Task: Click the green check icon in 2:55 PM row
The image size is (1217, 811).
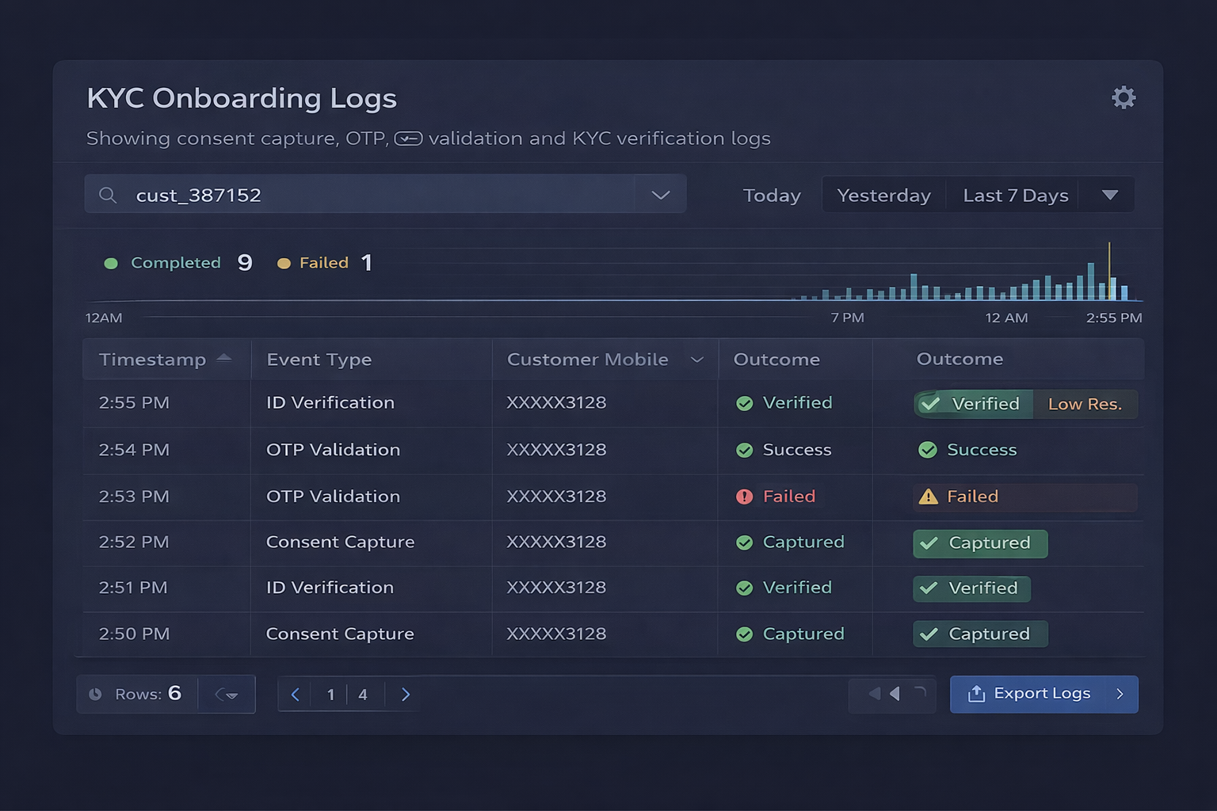Action: pyautogui.click(x=745, y=403)
